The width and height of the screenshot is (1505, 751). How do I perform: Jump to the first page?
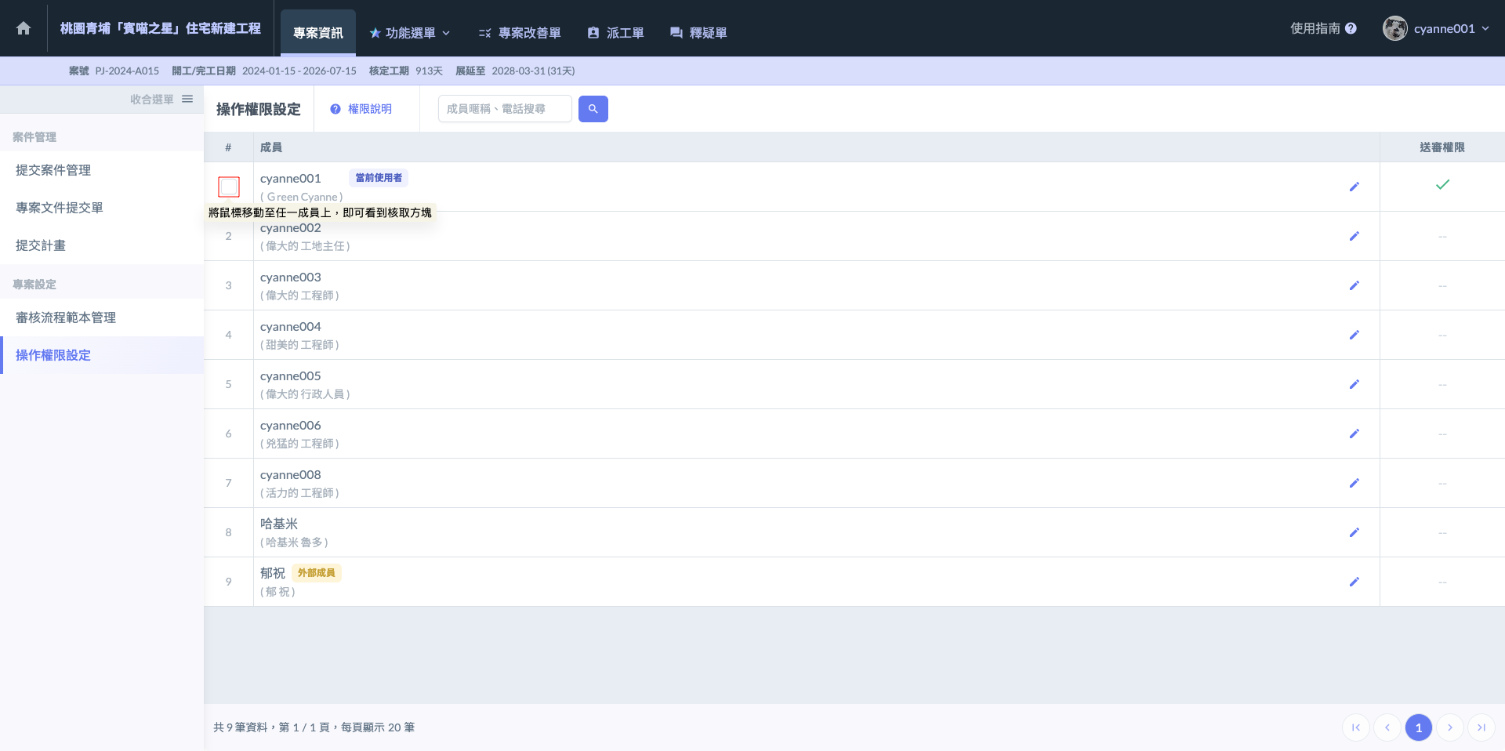click(1356, 727)
